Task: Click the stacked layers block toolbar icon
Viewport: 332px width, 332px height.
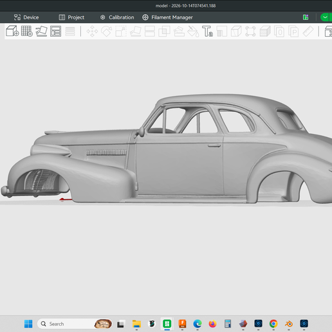Action: (265, 32)
